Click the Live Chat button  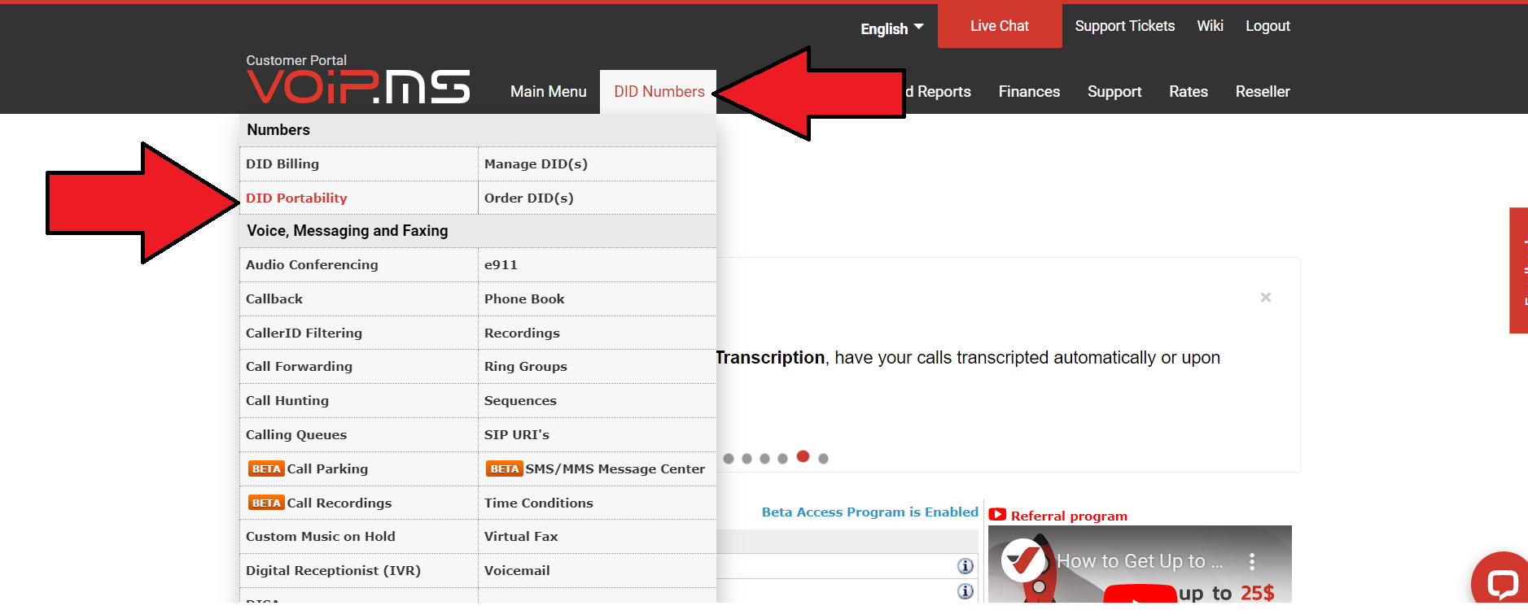(1000, 26)
